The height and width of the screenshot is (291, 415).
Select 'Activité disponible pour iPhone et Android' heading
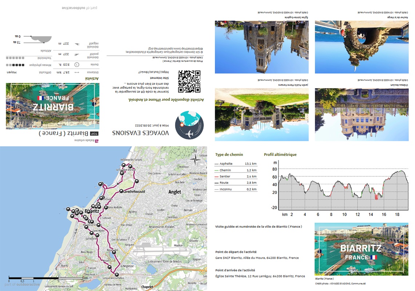(x=166, y=100)
